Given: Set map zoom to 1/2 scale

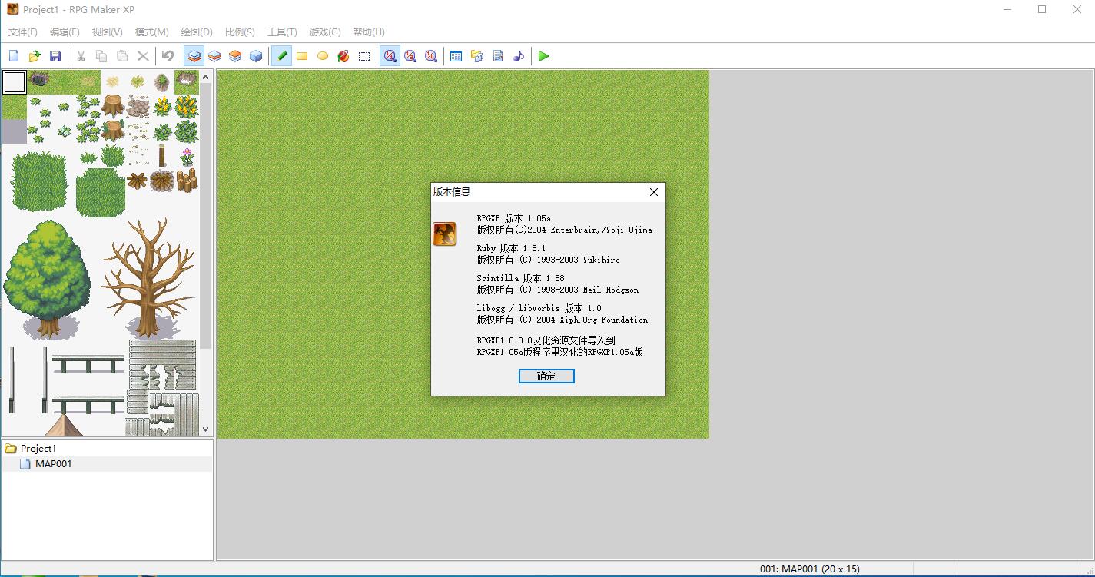Looking at the screenshot, I should coord(411,56).
